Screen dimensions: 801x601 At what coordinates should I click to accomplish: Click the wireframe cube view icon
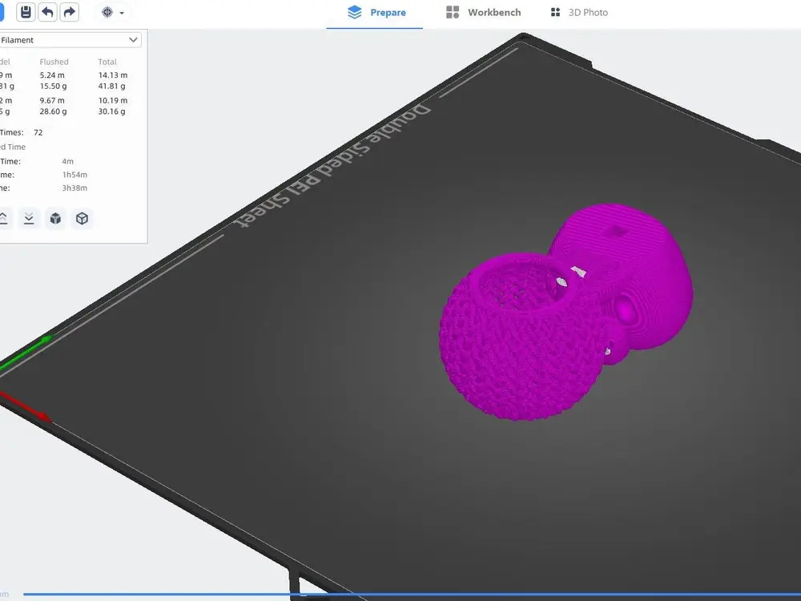pos(82,219)
